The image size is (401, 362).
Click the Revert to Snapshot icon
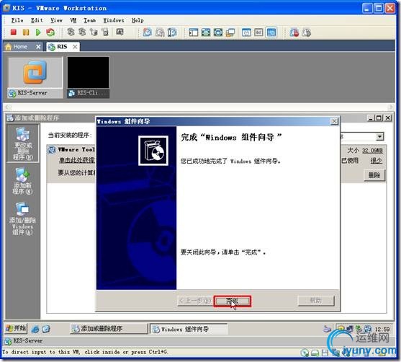[x=160, y=32]
